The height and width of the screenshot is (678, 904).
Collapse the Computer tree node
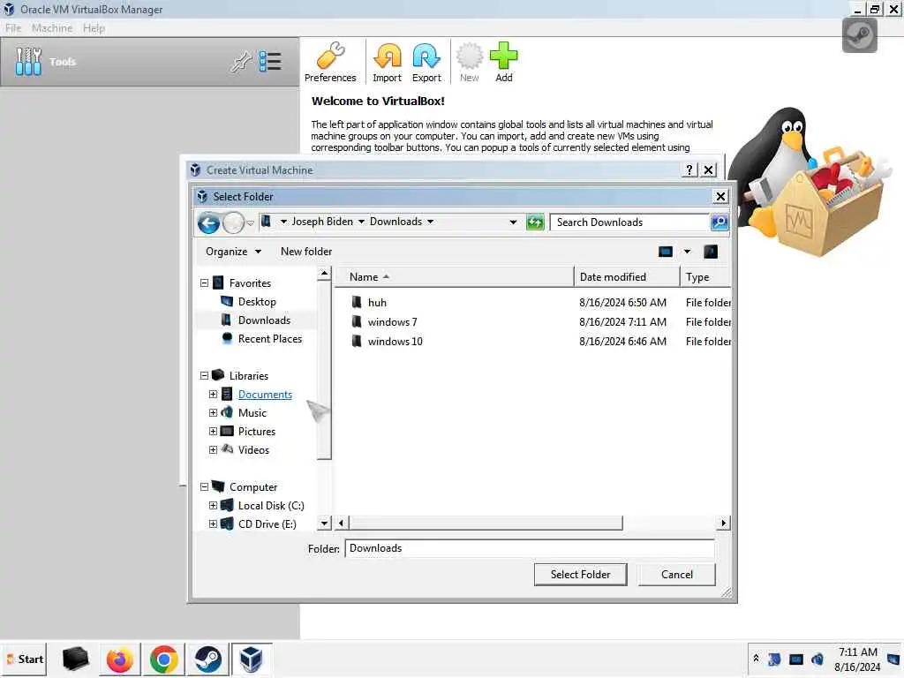(x=204, y=487)
